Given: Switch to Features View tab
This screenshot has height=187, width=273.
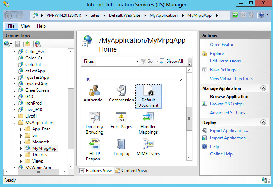Looking at the screenshot, I should (x=96, y=171).
